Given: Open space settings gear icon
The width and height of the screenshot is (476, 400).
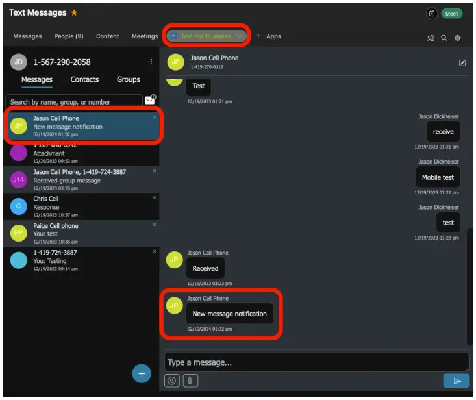Looking at the screenshot, I should coord(457,38).
